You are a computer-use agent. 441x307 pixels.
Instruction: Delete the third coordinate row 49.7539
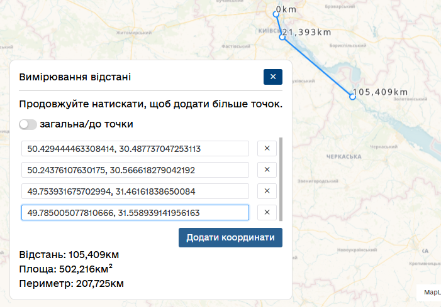click(266, 191)
